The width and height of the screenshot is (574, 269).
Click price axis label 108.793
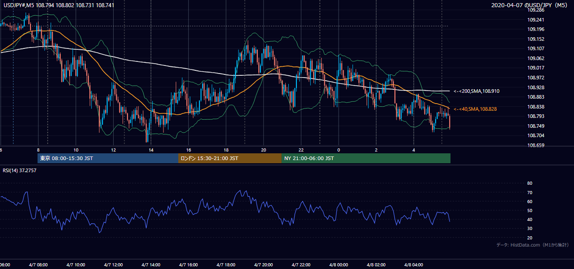point(535,117)
